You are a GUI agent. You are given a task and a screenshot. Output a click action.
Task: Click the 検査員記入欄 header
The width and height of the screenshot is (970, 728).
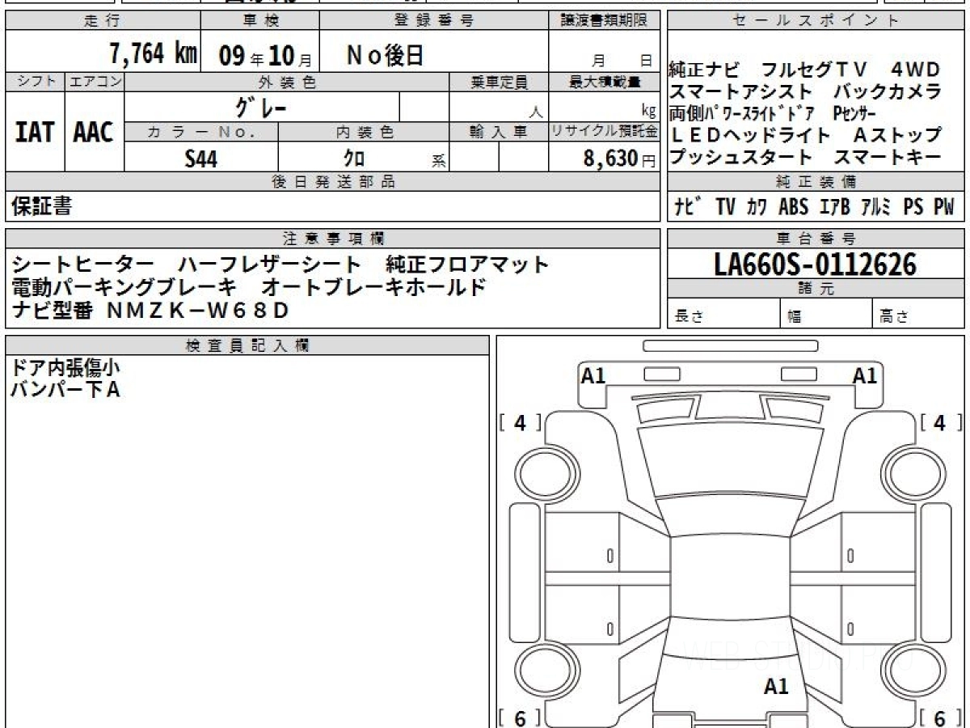pos(247,345)
